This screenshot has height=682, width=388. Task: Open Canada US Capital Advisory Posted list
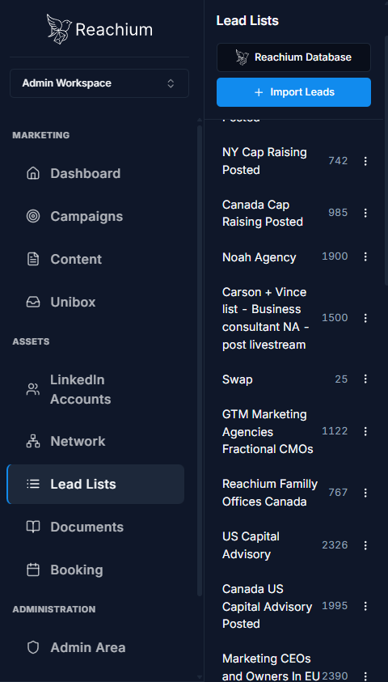tap(268, 606)
